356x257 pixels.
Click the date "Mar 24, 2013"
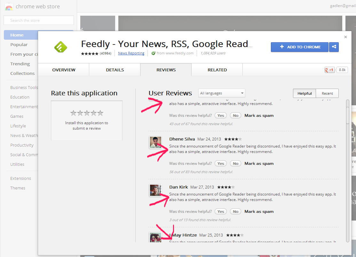point(209,139)
